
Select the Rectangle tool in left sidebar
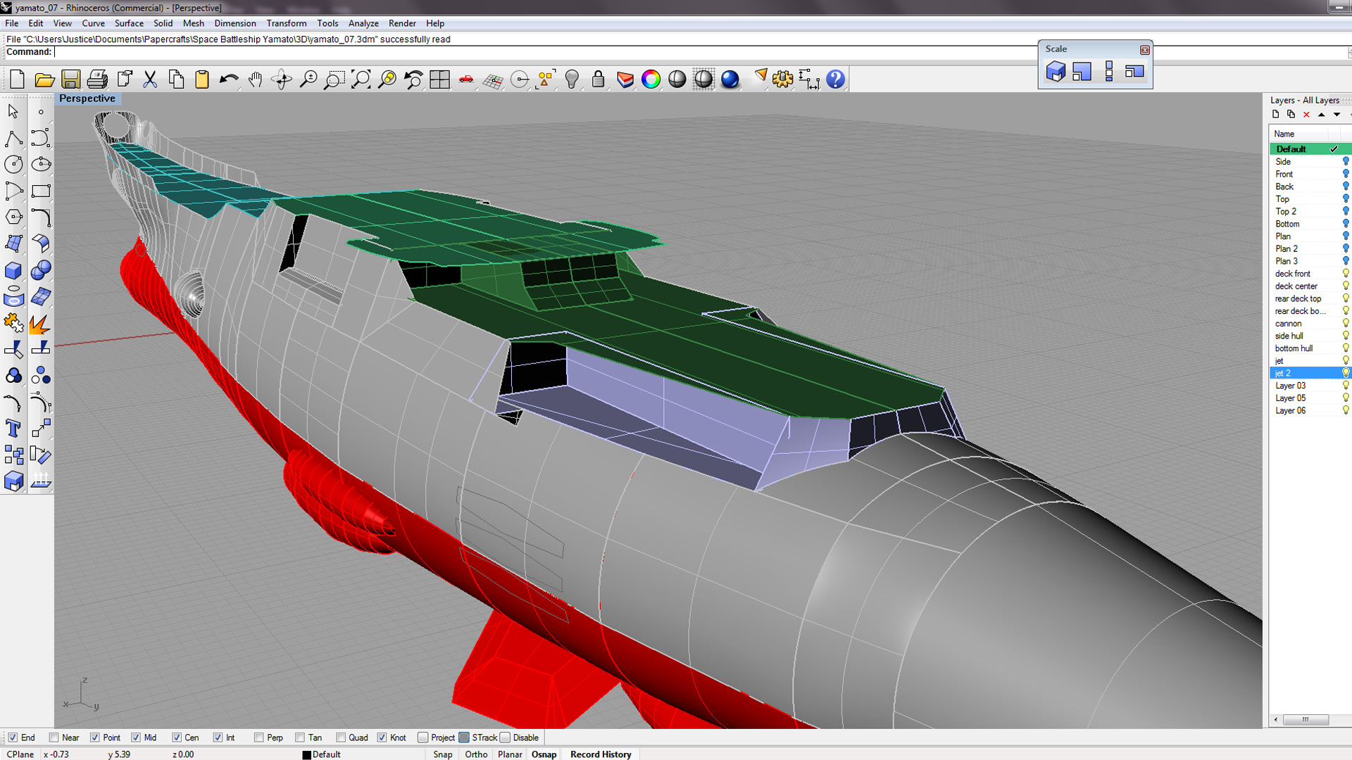click(x=41, y=191)
